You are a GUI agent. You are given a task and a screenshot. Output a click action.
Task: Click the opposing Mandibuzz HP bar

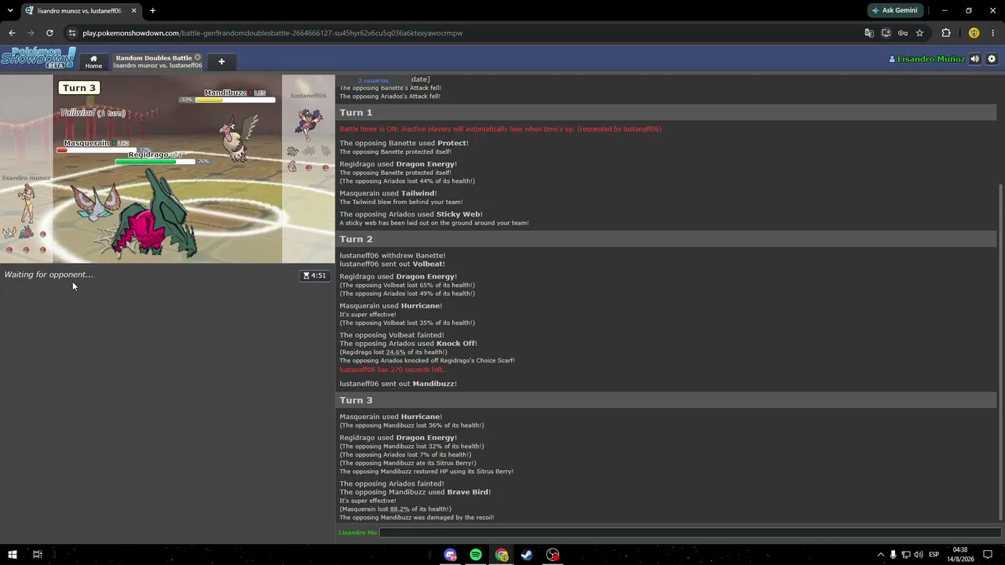(234, 100)
